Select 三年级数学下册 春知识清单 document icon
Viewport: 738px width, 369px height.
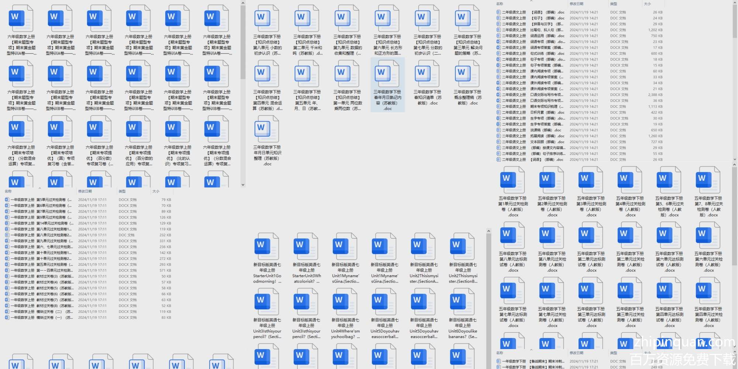[x=427, y=74]
